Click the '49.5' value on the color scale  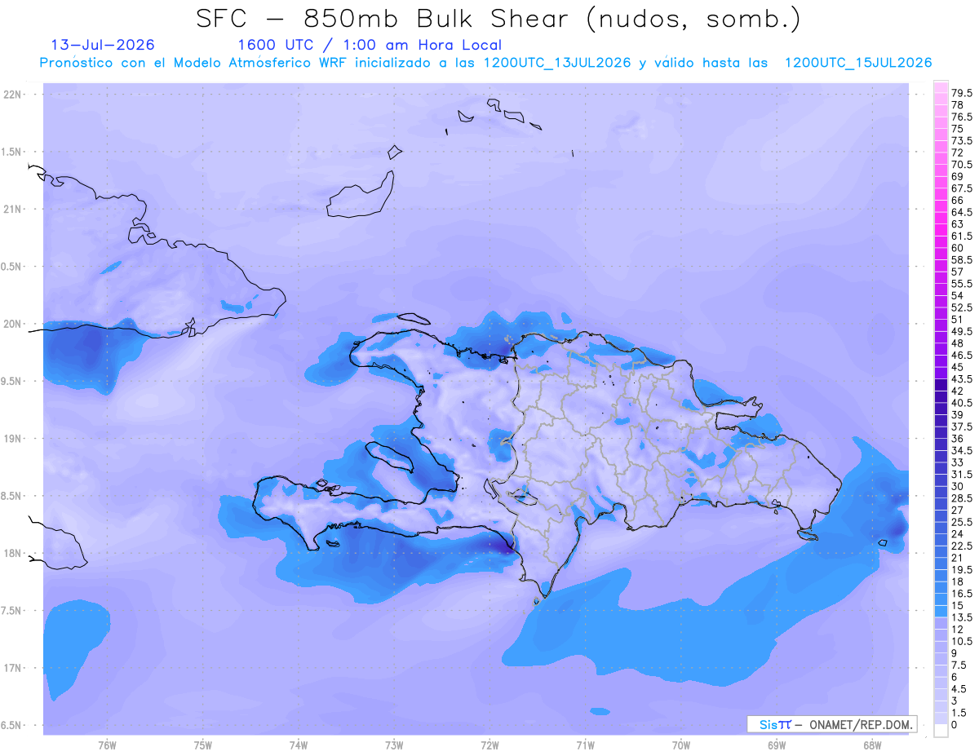(963, 331)
